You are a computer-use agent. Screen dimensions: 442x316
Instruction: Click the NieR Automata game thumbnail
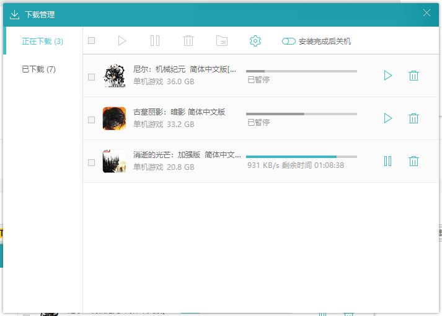click(114, 76)
